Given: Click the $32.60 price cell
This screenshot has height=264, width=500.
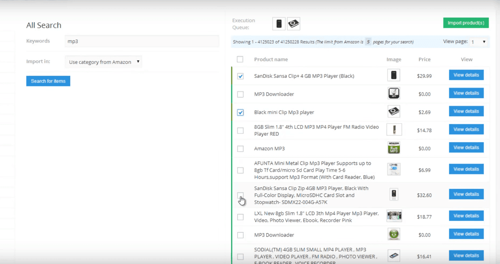Looking at the screenshot, I should pyautogui.click(x=424, y=195).
